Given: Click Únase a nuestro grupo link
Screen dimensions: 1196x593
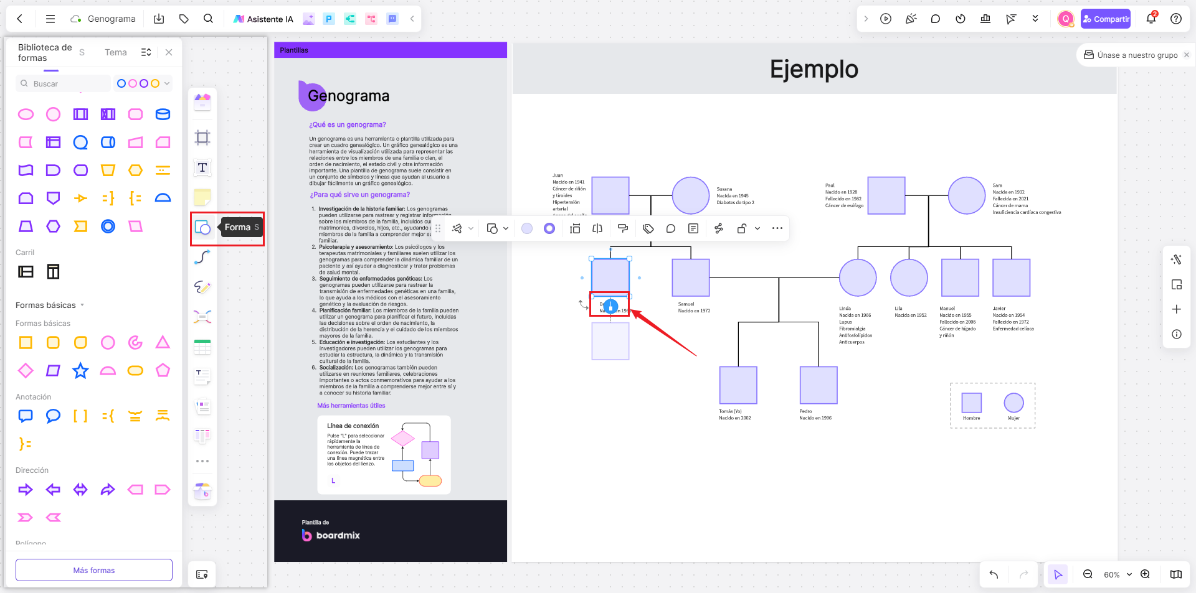Looking at the screenshot, I should pyautogui.click(x=1137, y=55).
